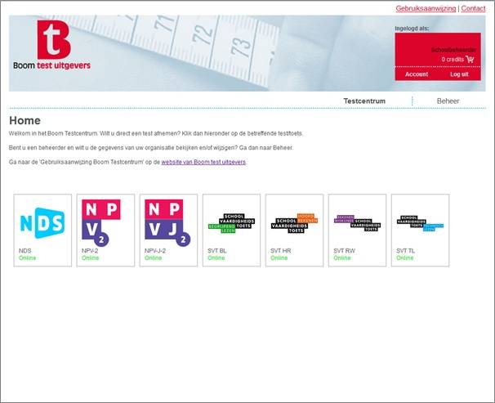The width and height of the screenshot is (495, 403).
Task: Start the SVT HR test logo
Action: 294,222
